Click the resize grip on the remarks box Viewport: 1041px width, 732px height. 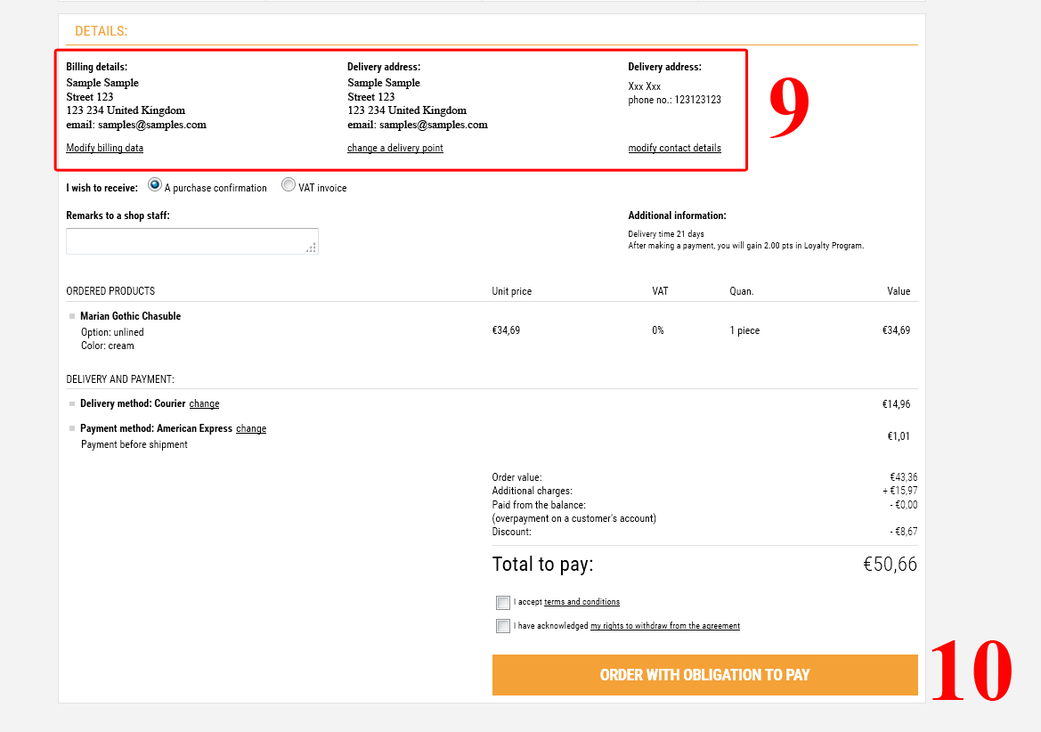click(311, 248)
